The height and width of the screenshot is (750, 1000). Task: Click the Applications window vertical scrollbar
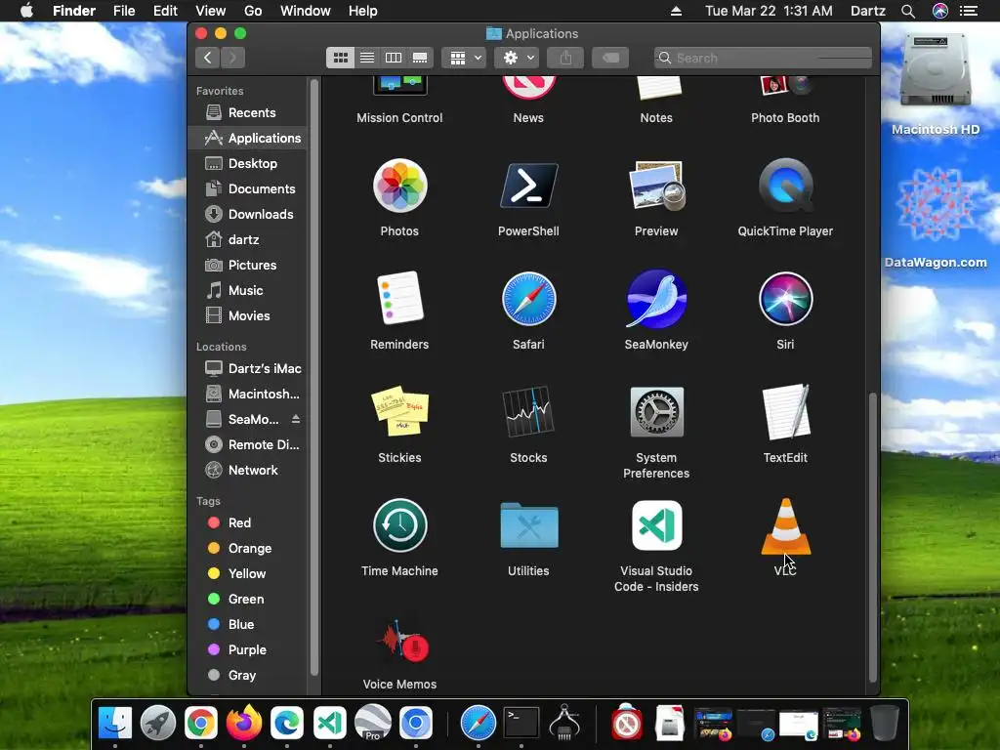click(x=873, y=538)
